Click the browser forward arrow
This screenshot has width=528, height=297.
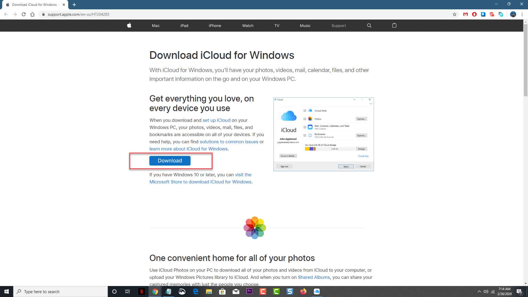[15, 14]
